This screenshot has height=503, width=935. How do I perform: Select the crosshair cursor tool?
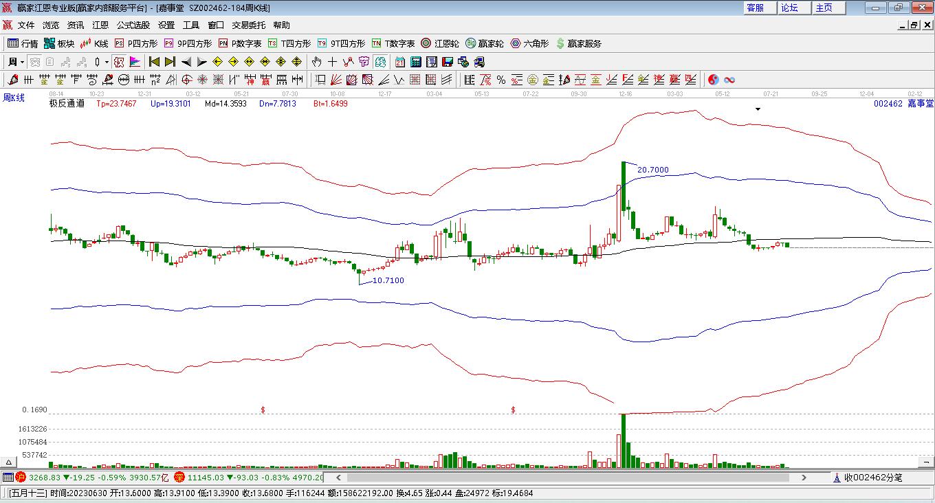tap(333, 62)
